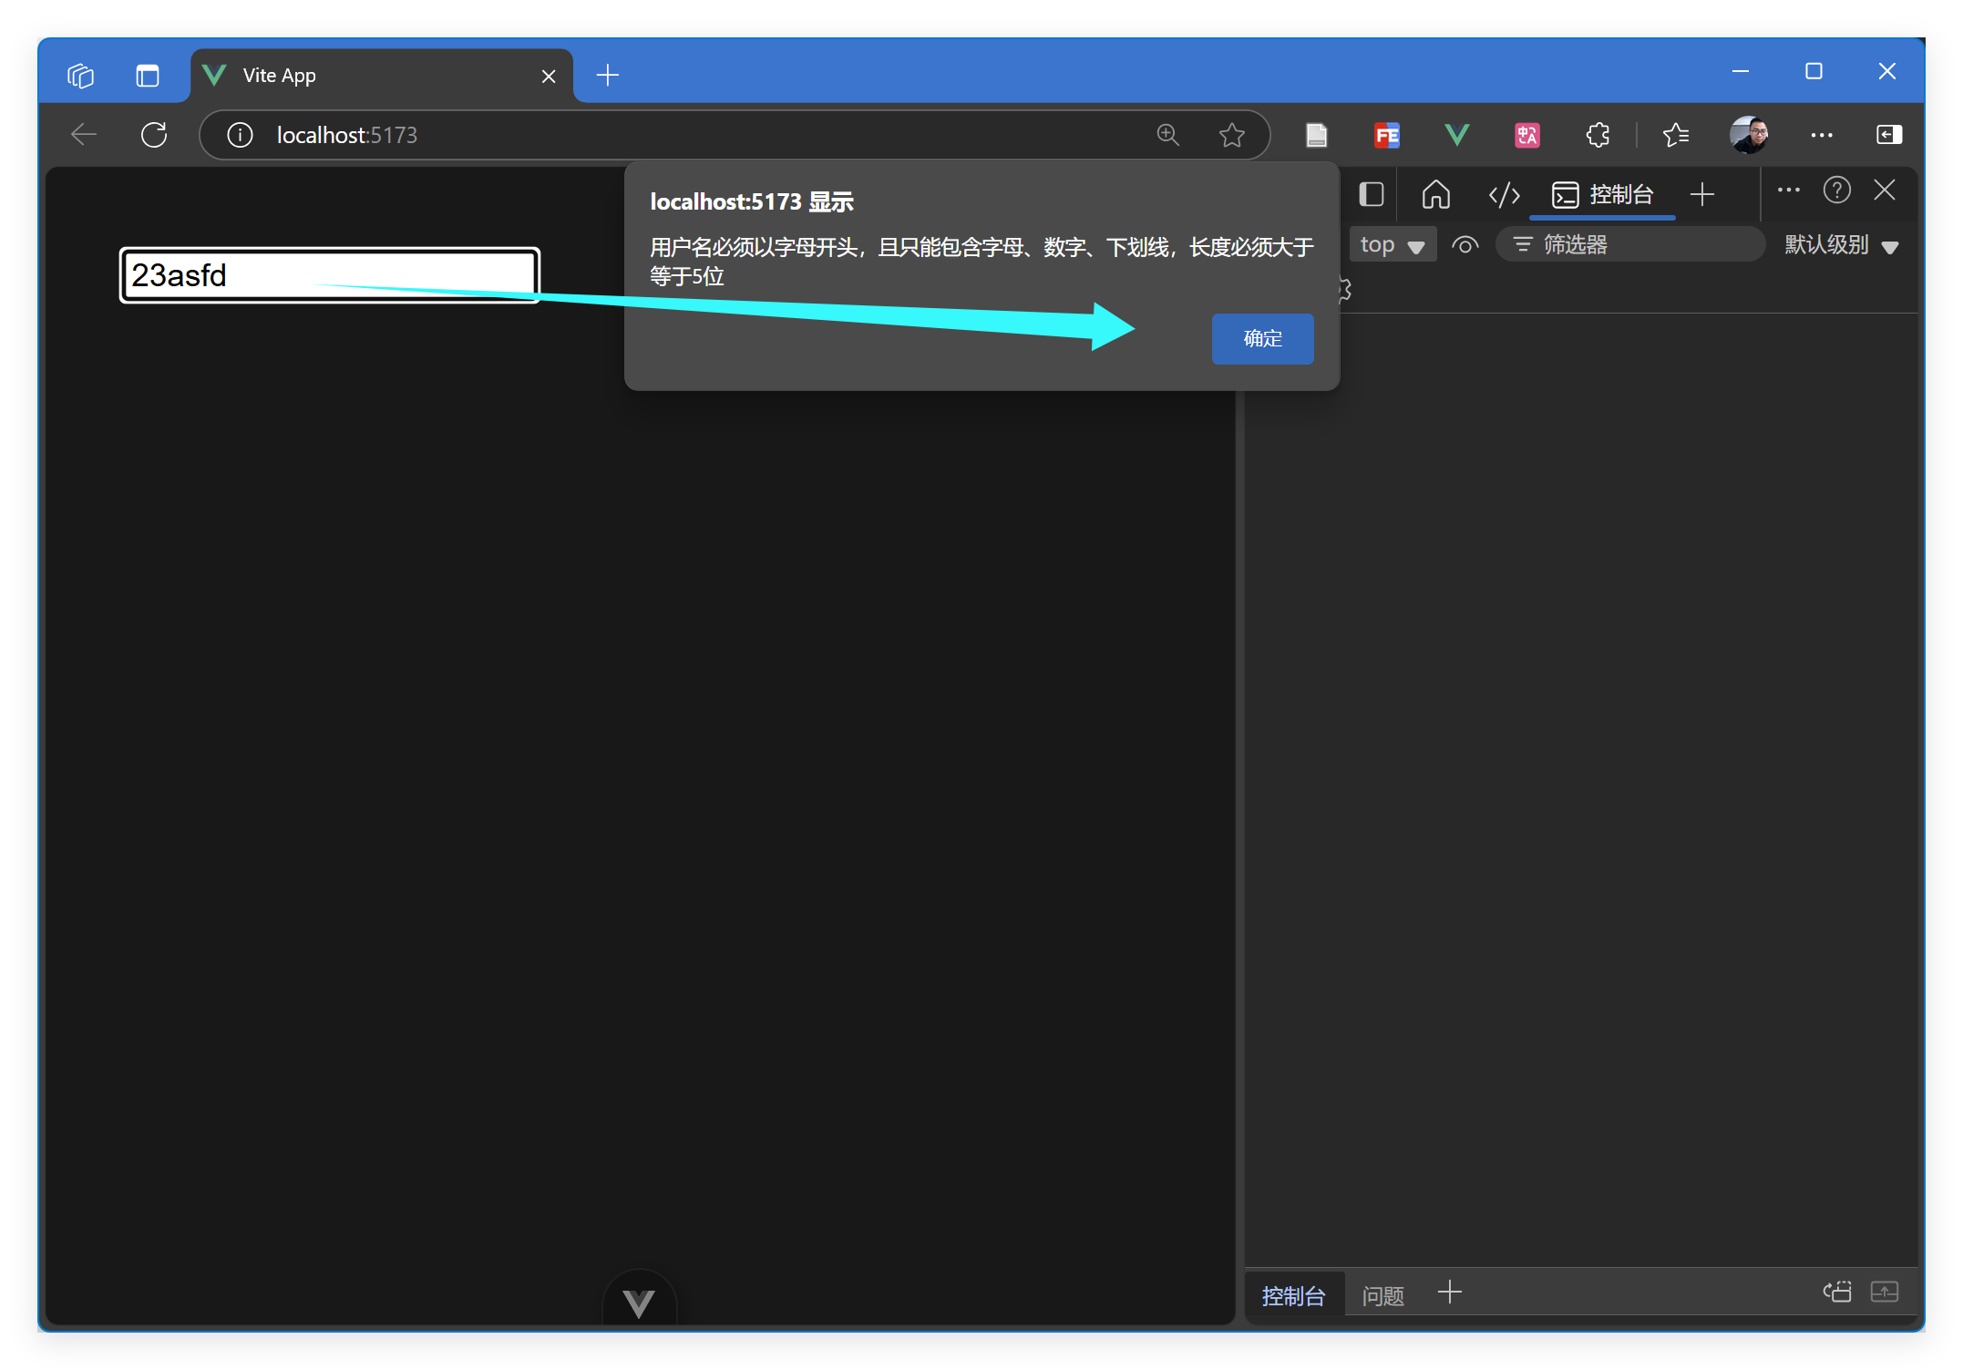Open the DevTools welcome home tab
This screenshot has height=1370, width=1963.
[x=1436, y=194]
